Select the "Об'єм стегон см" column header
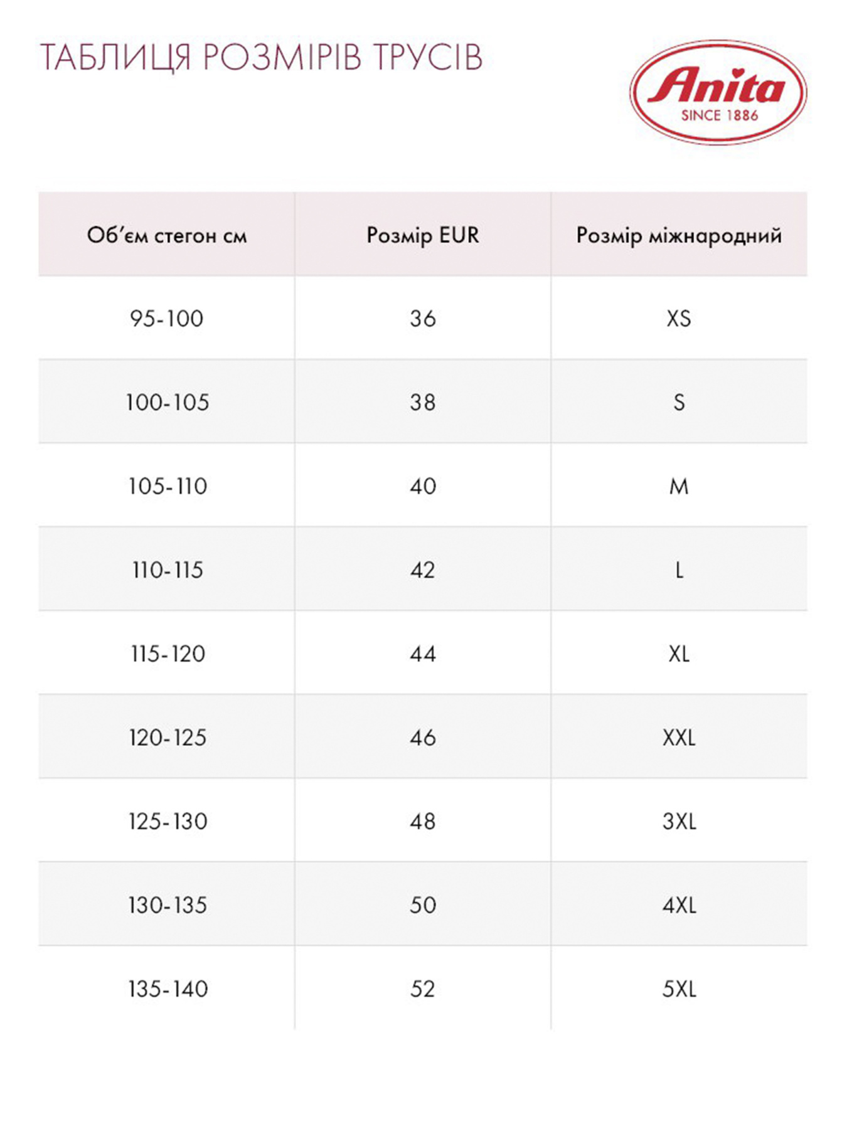 click(x=167, y=235)
